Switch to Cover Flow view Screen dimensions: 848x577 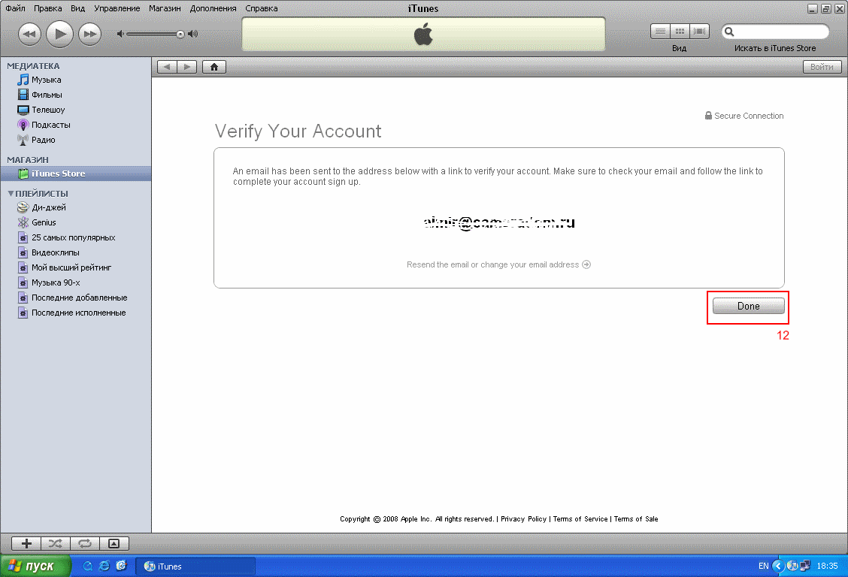(700, 32)
